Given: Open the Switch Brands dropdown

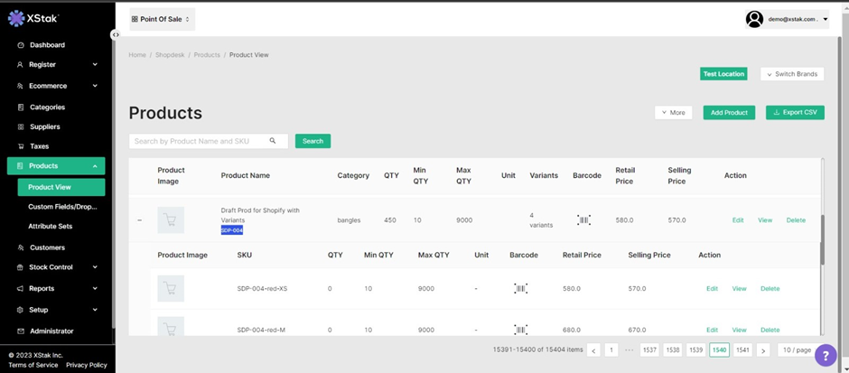Looking at the screenshot, I should (x=791, y=74).
